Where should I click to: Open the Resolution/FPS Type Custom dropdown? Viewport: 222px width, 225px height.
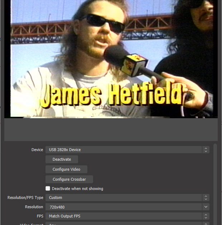124,197
